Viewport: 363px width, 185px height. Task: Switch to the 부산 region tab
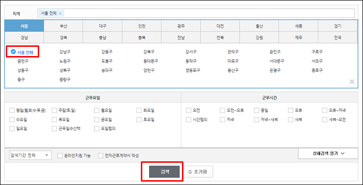(x=63, y=26)
